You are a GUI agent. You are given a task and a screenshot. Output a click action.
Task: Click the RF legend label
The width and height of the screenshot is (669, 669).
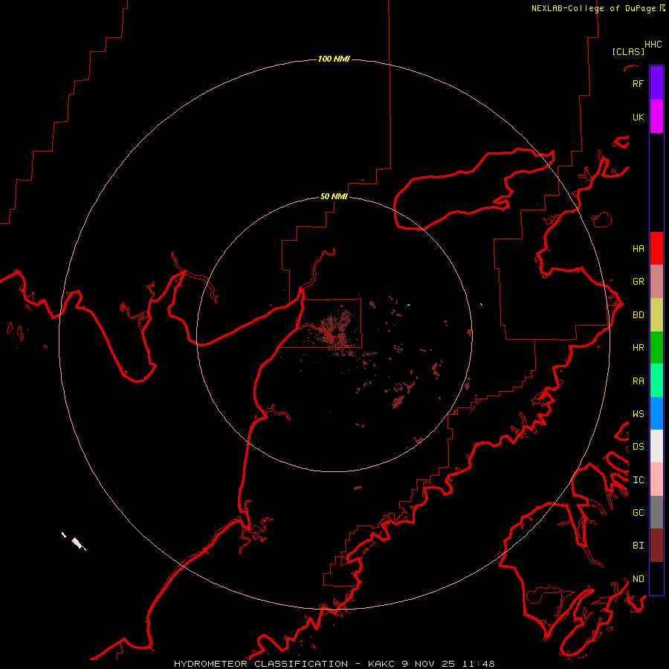638,83
